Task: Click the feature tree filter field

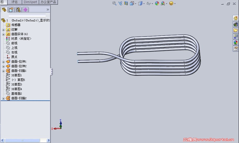Action: [x=27, y=15]
